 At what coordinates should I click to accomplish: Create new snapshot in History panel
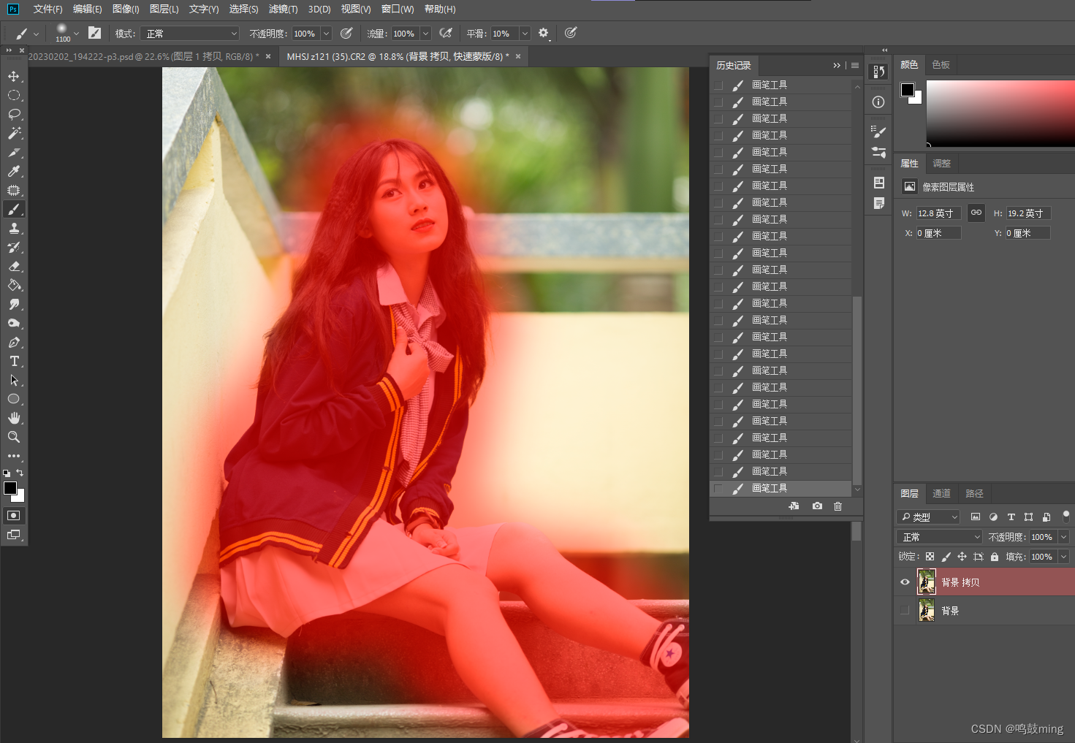coord(817,506)
